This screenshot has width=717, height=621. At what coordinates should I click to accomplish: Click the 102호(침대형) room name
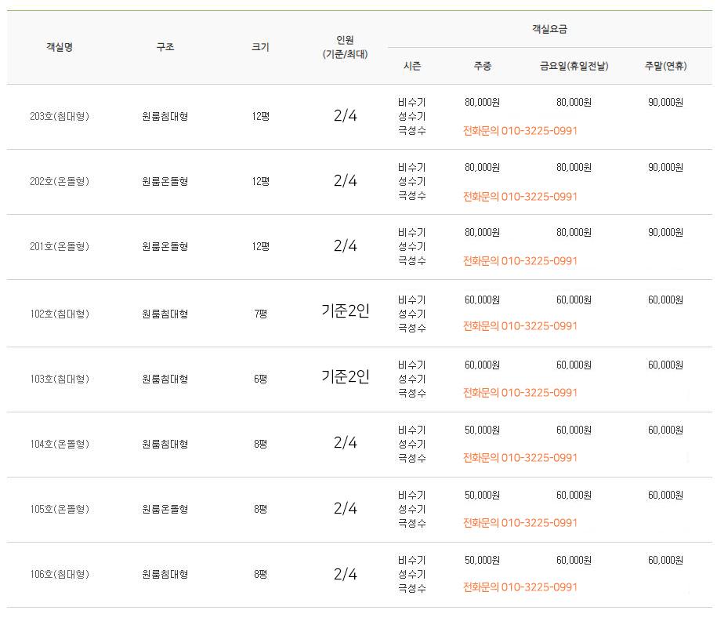pyautogui.click(x=60, y=314)
